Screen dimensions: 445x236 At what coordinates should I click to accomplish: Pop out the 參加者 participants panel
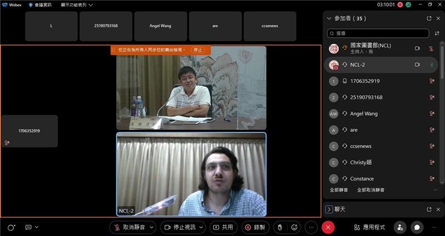pos(429,18)
